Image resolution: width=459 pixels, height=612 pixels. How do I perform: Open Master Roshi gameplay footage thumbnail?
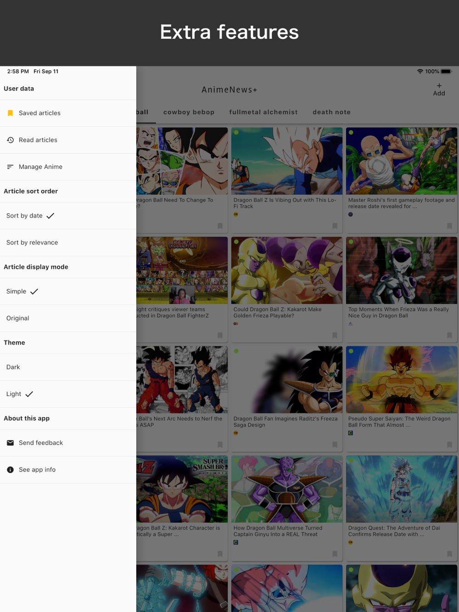pyautogui.click(x=402, y=161)
